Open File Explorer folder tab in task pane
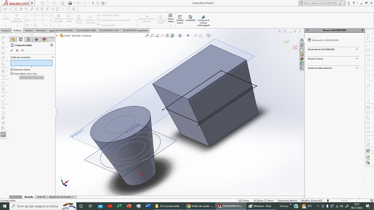 [302, 50]
